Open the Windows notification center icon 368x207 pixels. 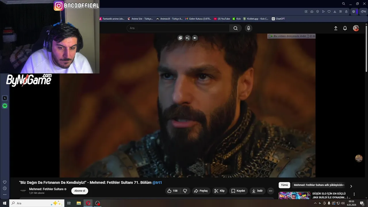point(362,203)
